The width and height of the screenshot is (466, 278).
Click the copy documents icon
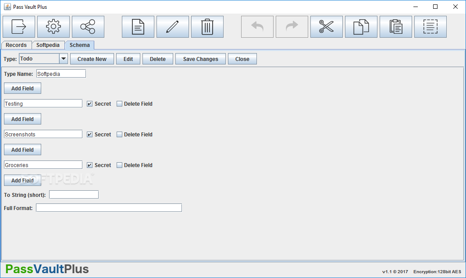(x=361, y=27)
